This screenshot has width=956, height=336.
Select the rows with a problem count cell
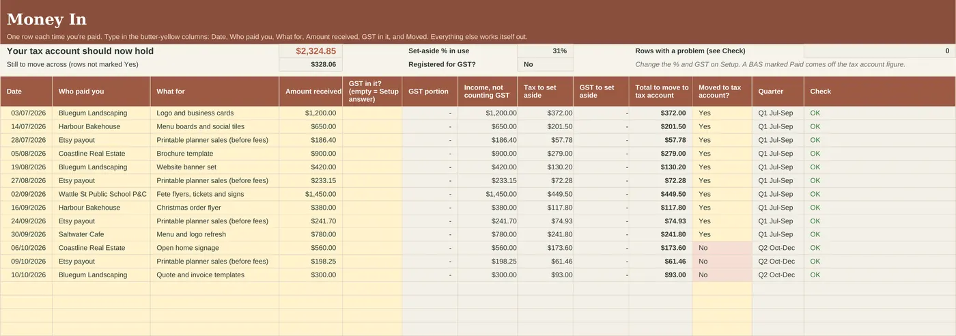coord(880,51)
